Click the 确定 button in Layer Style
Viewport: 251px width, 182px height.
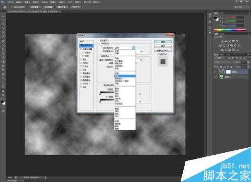click(163, 42)
